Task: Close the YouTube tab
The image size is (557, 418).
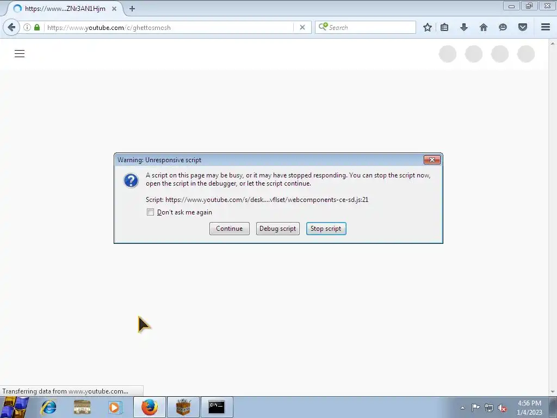Action: point(114,9)
